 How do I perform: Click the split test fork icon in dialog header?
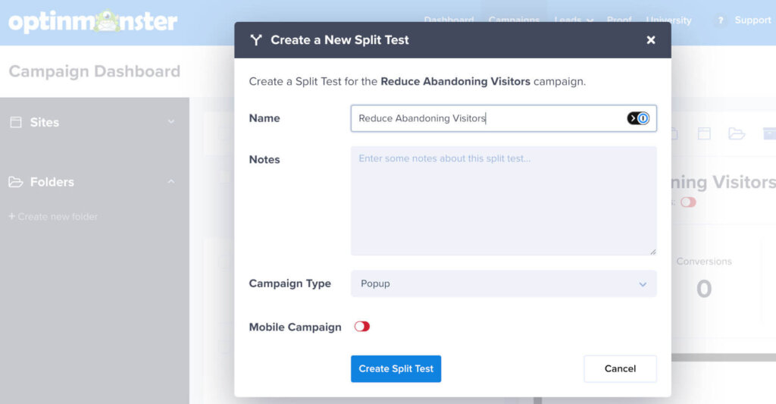click(256, 40)
